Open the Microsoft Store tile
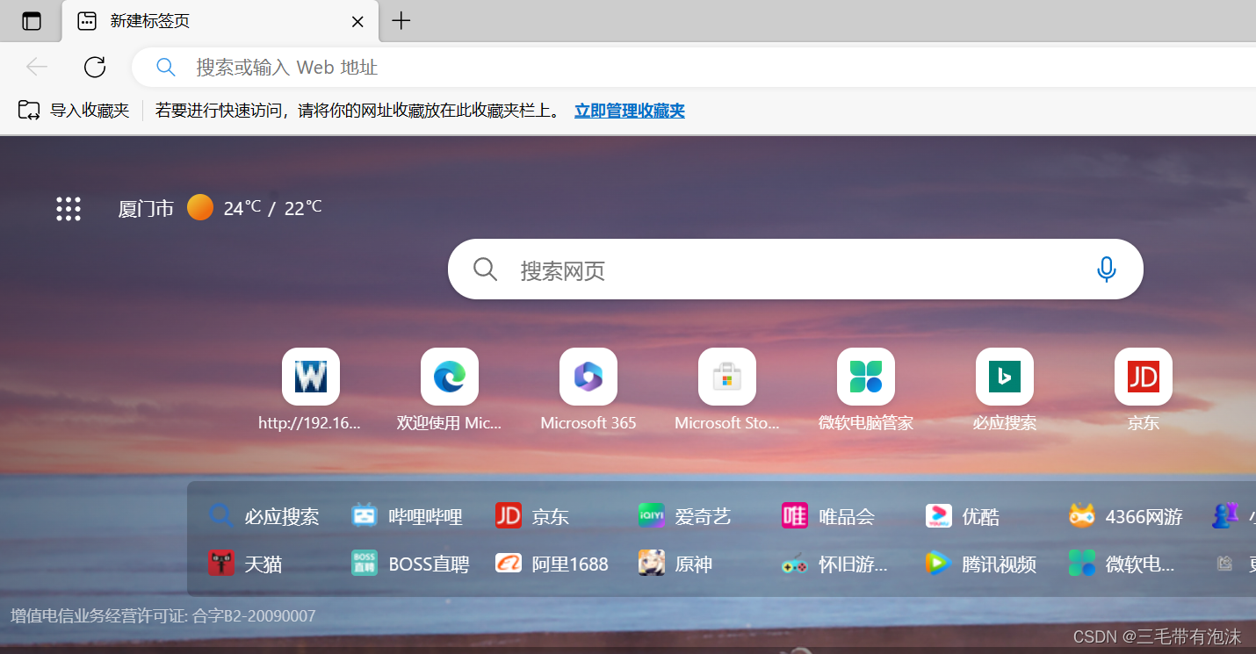Viewport: 1256px width, 654px height. click(x=727, y=391)
